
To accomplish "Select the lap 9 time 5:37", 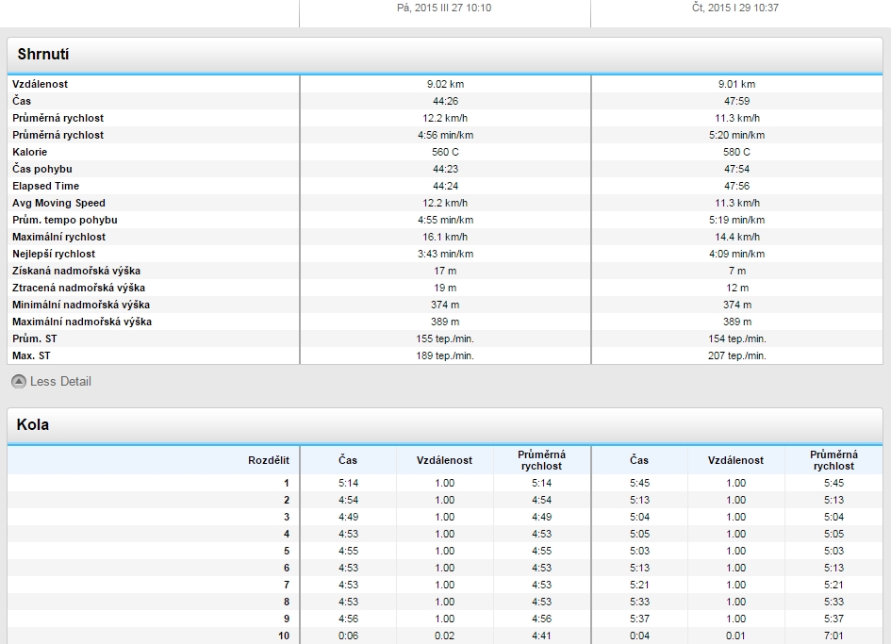I will tap(639, 619).
